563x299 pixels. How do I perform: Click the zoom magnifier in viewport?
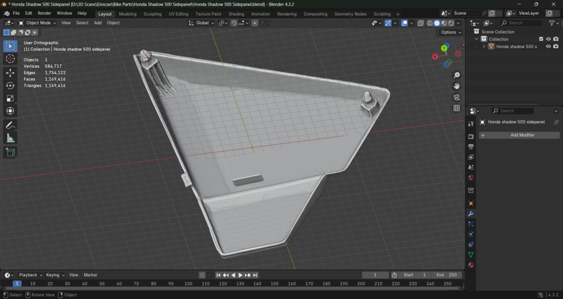(457, 75)
